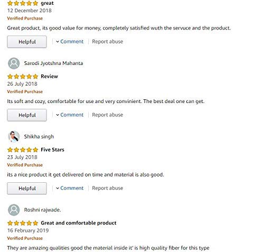Expand Comment under the 'great' review
The image size is (264, 252).
tap(70, 42)
